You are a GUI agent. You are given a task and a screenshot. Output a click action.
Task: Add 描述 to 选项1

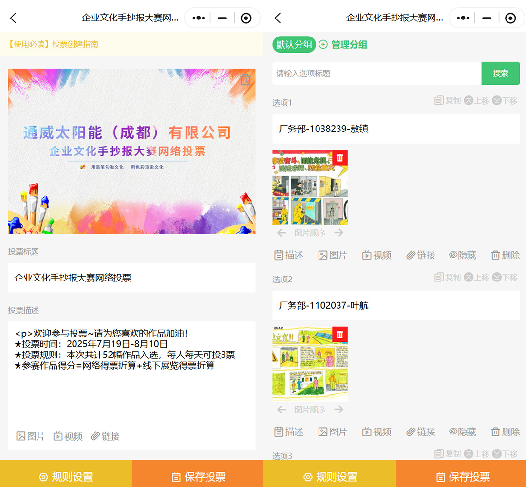pyautogui.click(x=289, y=255)
